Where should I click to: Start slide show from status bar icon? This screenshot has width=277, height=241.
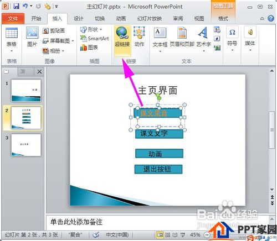(182, 235)
